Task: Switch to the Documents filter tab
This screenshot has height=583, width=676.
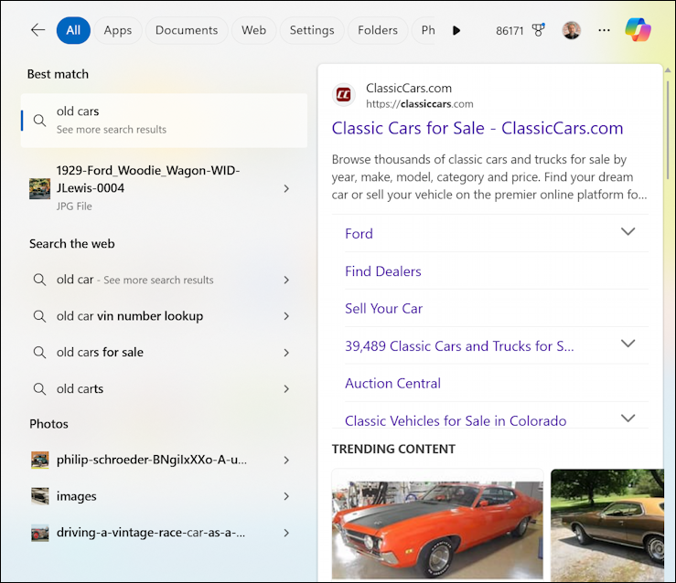Action: coord(187,30)
